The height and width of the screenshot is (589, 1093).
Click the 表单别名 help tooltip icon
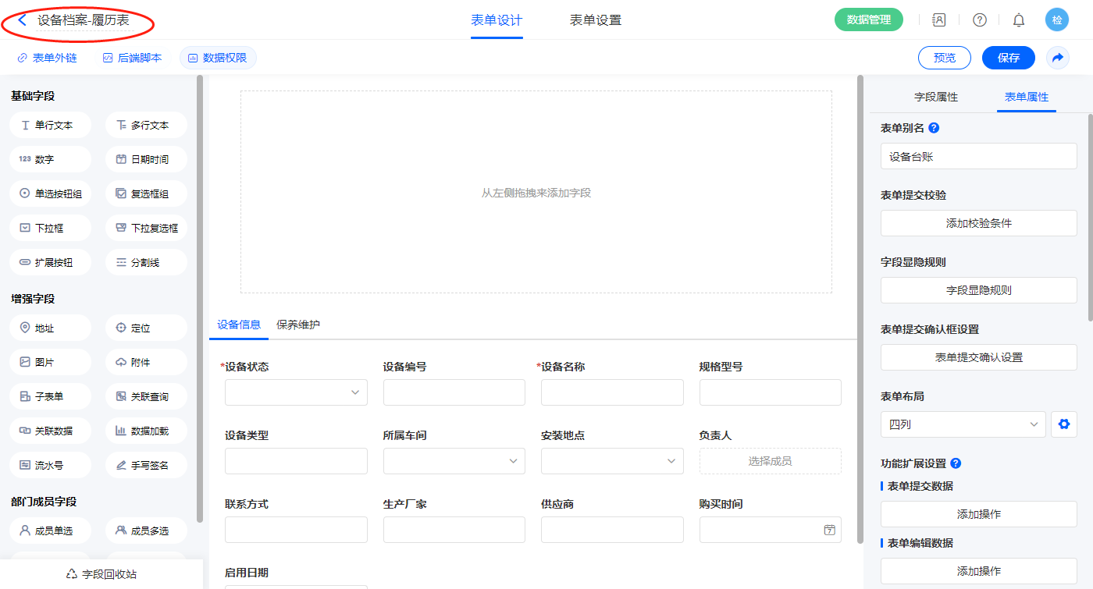point(934,128)
